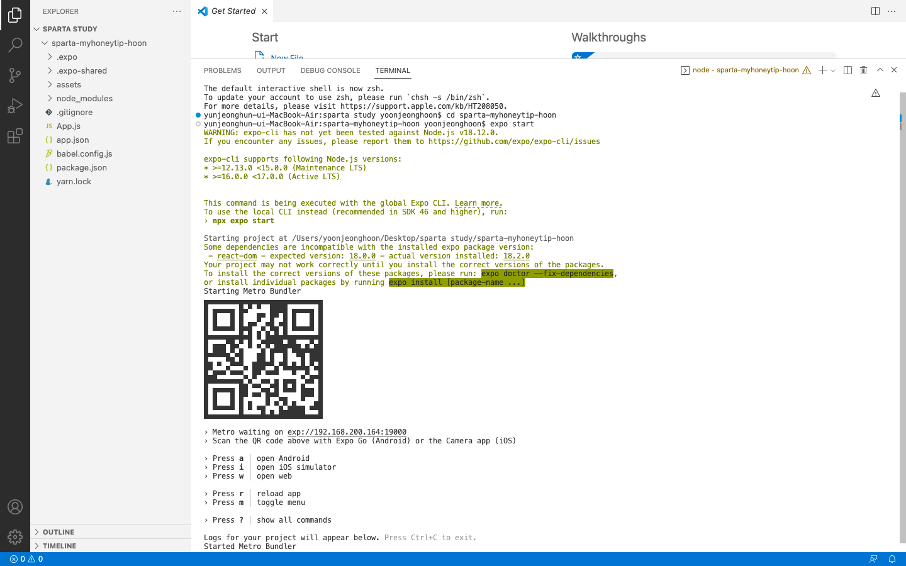Image resolution: width=906 pixels, height=566 pixels.
Task: Click the Walkthroughs heading text
Action: [x=608, y=38]
